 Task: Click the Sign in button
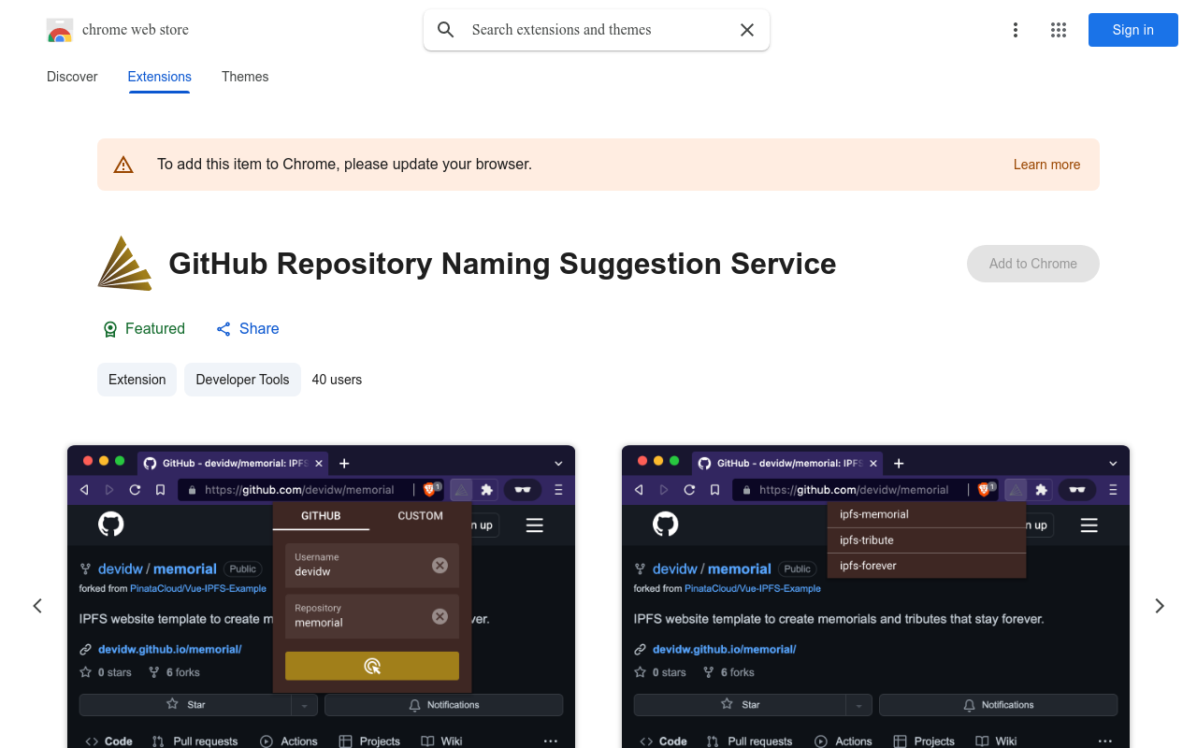1133,30
